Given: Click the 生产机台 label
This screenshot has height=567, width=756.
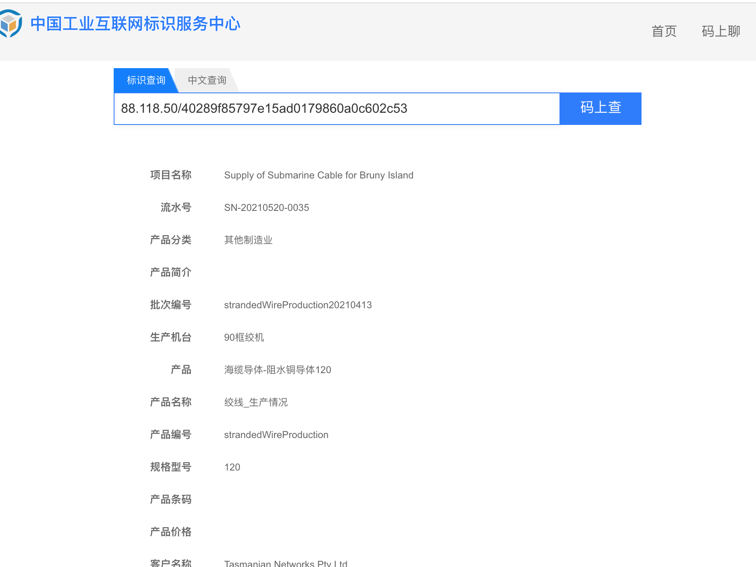Looking at the screenshot, I should tap(171, 337).
